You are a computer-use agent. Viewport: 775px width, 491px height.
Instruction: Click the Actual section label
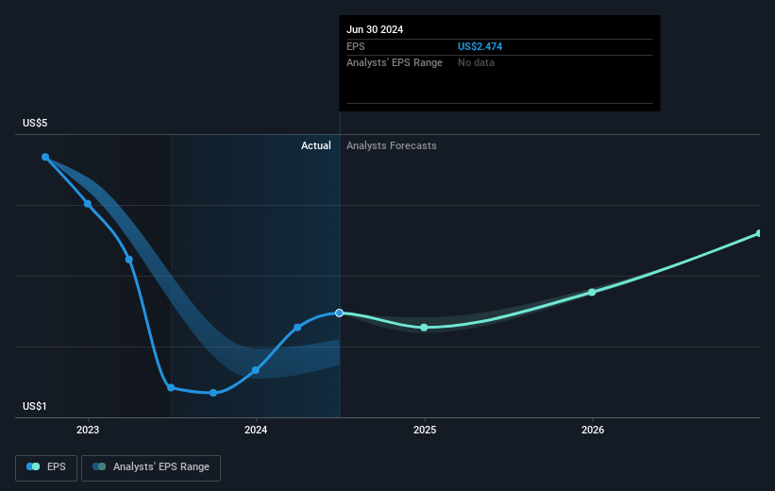[x=316, y=145]
